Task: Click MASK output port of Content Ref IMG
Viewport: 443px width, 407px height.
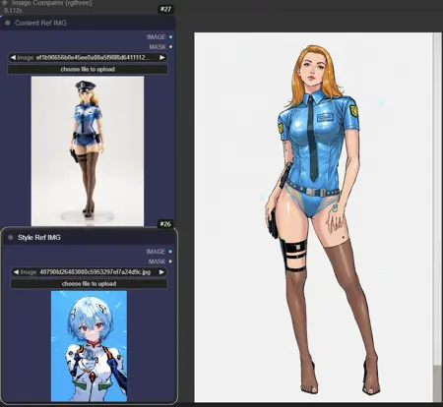Action: point(170,47)
